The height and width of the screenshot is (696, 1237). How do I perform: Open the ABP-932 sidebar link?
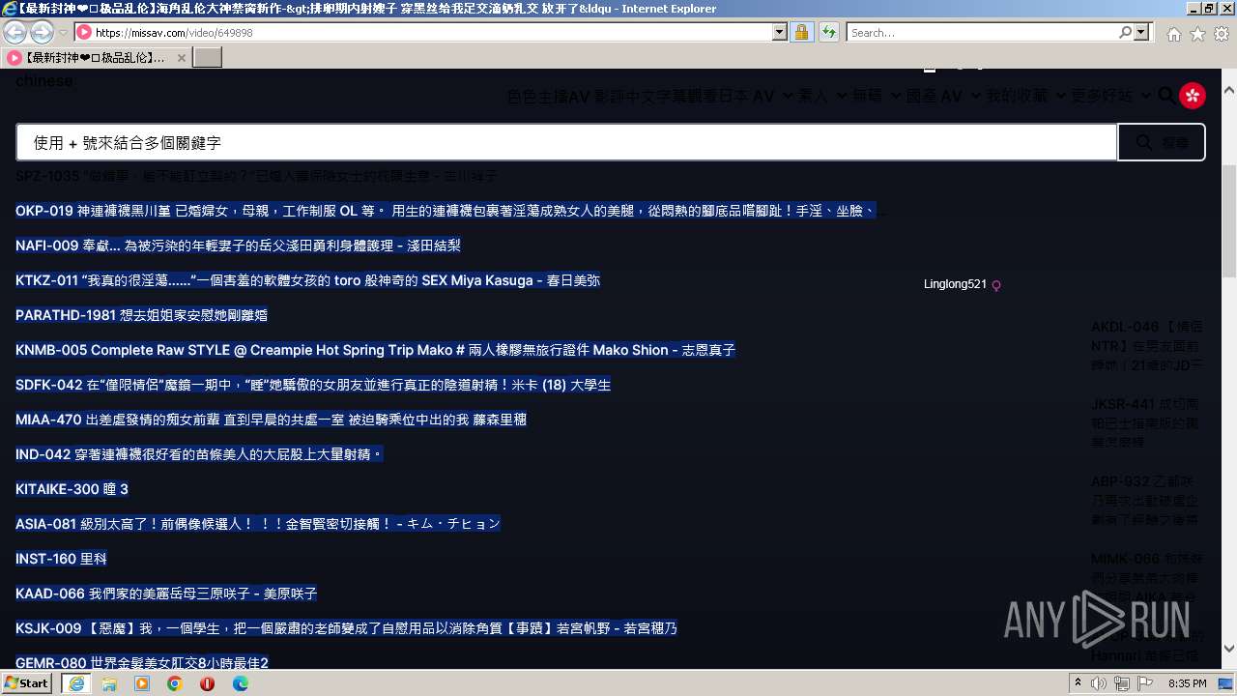point(1147,500)
